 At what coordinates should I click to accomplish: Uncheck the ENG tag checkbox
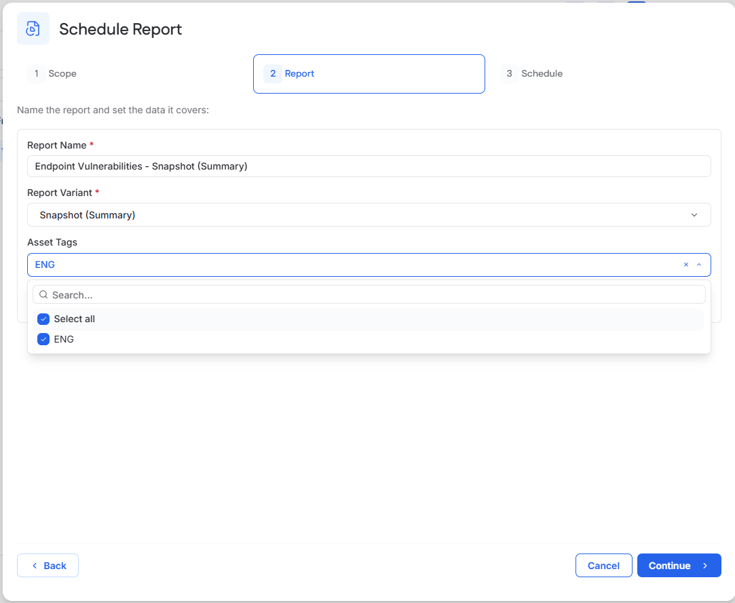click(x=43, y=339)
